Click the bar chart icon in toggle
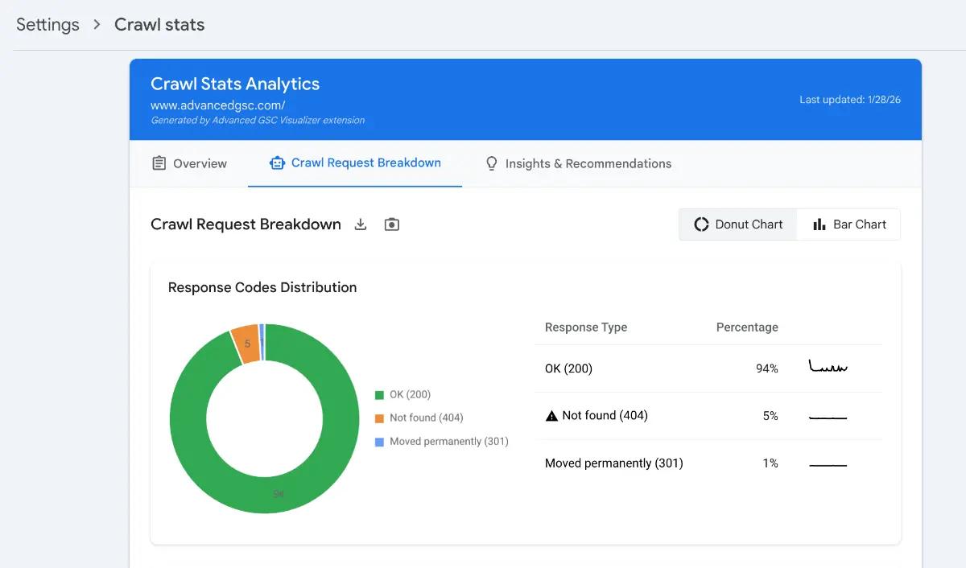Image resolution: width=966 pixels, height=568 pixels. (x=819, y=224)
